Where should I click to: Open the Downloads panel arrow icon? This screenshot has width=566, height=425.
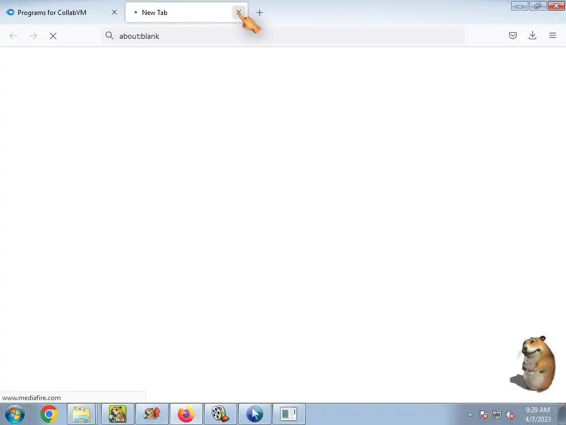pyautogui.click(x=532, y=35)
